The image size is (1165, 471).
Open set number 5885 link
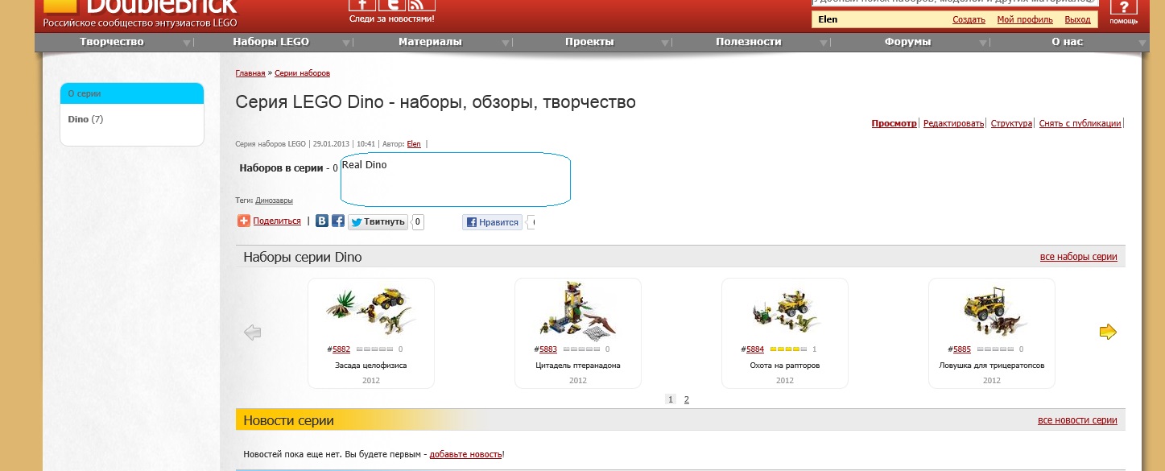coord(962,349)
